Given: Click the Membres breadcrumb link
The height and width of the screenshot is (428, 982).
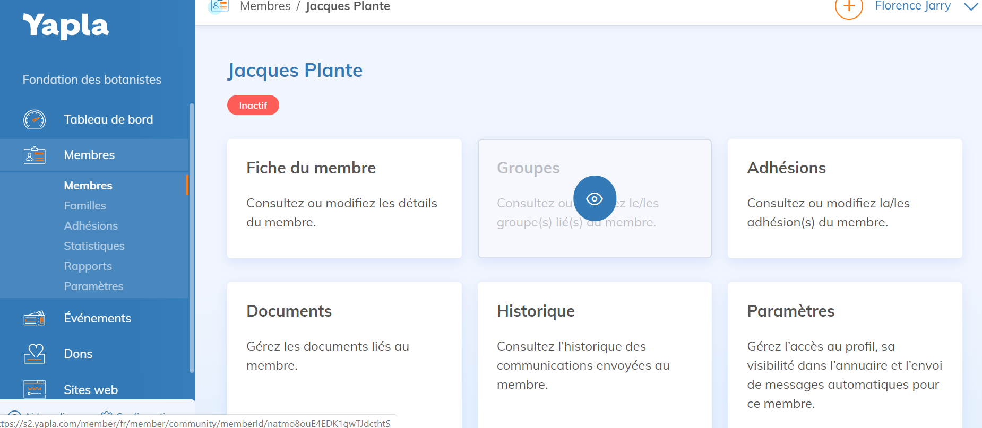Looking at the screenshot, I should [x=265, y=6].
